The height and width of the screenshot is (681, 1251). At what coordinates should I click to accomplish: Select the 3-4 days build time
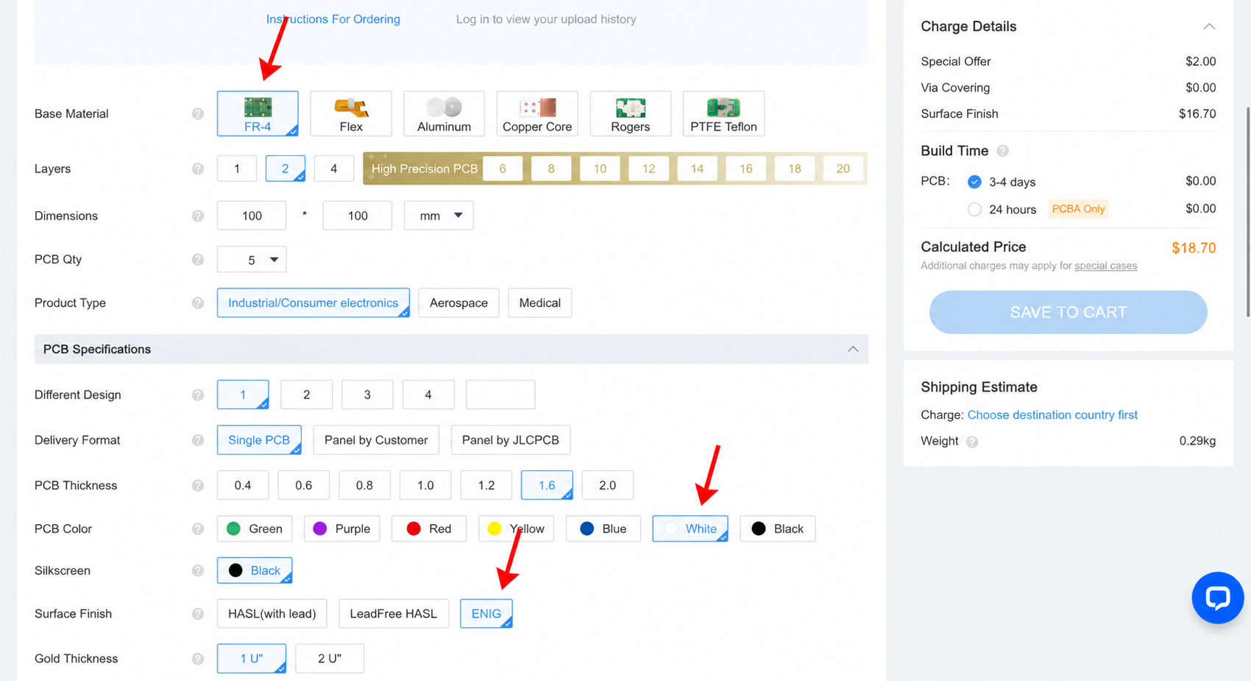(974, 182)
